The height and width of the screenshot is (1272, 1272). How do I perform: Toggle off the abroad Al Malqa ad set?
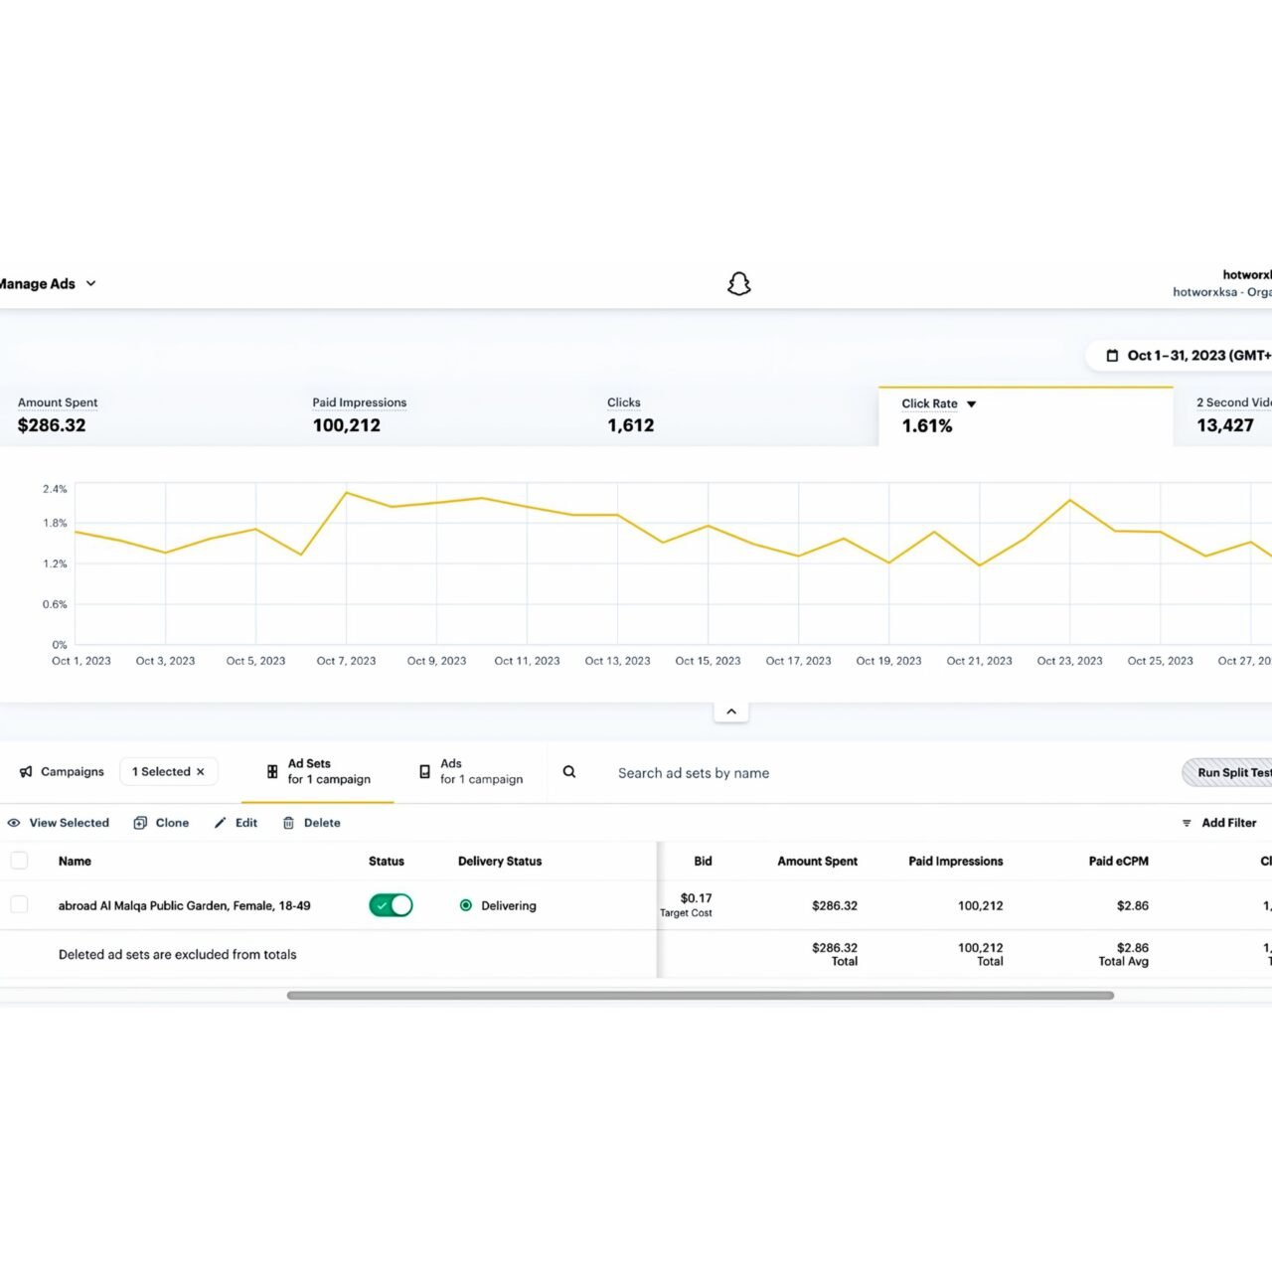pyautogui.click(x=391, y=905)
